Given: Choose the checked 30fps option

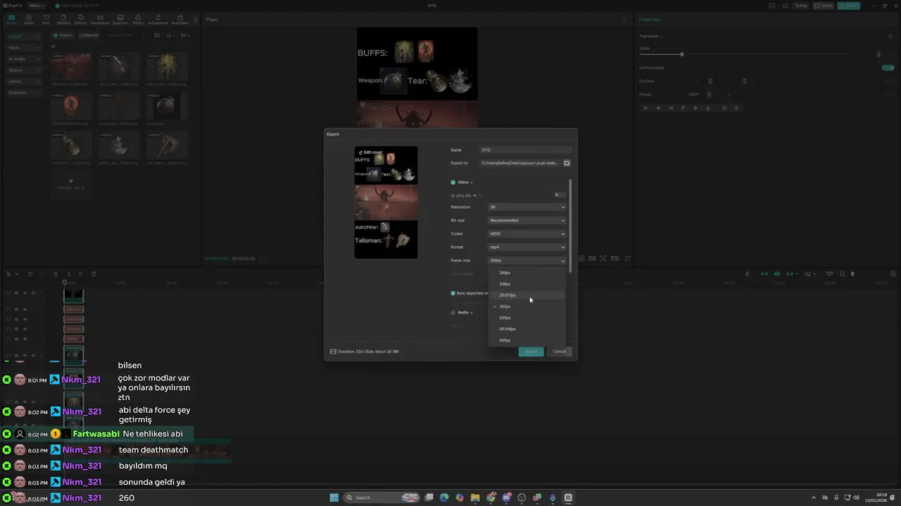Looking at the screenshot, I should click(x=527, y=306).
